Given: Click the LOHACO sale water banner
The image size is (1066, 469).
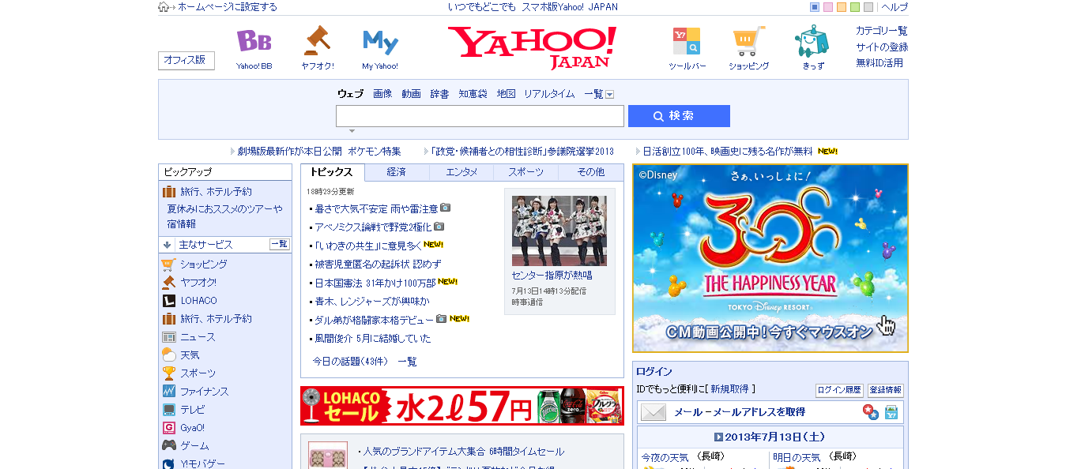Looking at the screenshot, I should [x=462, y=406].
